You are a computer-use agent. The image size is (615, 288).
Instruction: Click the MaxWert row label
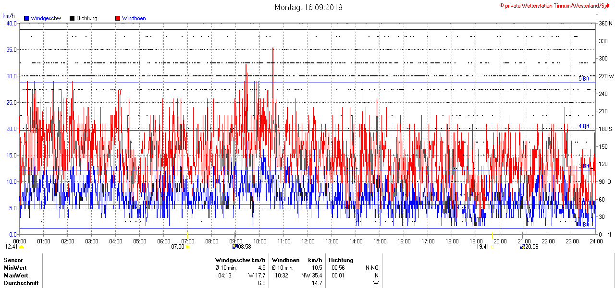(16, 276)
